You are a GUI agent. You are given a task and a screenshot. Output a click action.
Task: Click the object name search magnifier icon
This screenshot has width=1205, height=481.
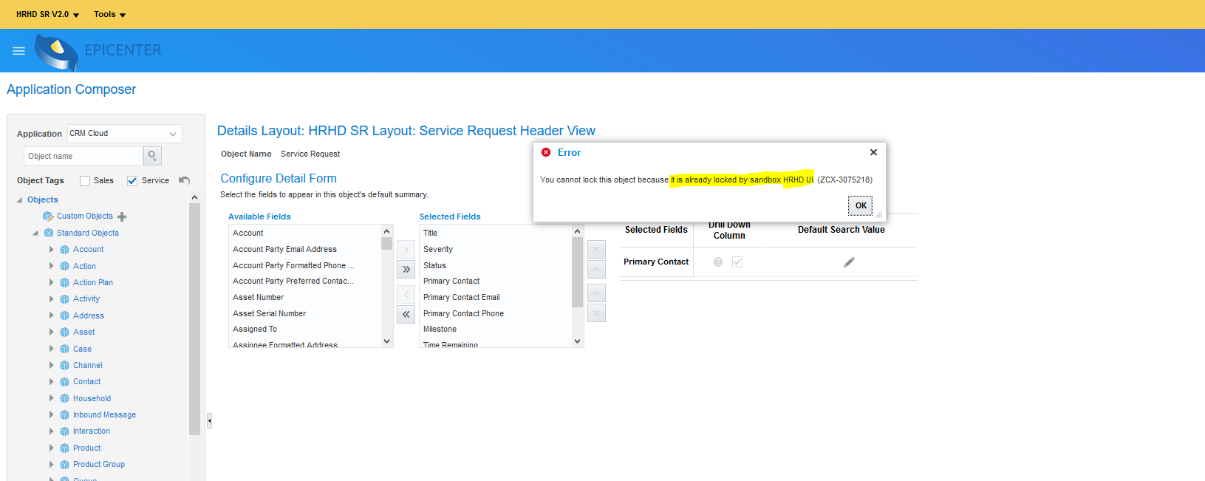pos(152,156)
